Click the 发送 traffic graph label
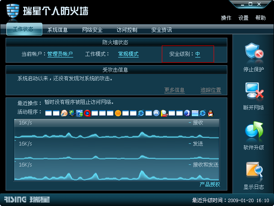 pyautogui.click(x=198, y=144)
